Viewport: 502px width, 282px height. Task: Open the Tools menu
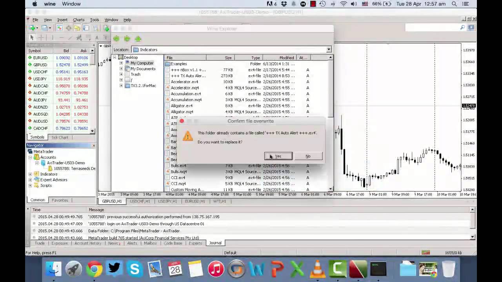pos(95,20)
